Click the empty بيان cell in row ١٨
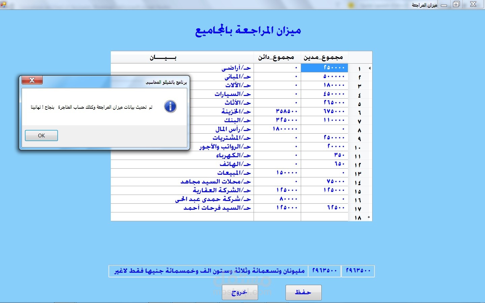 [x=182, y=217]
